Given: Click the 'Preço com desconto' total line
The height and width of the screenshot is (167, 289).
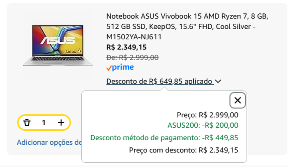Looking at the screenshot, I should [x=184, y=150].
